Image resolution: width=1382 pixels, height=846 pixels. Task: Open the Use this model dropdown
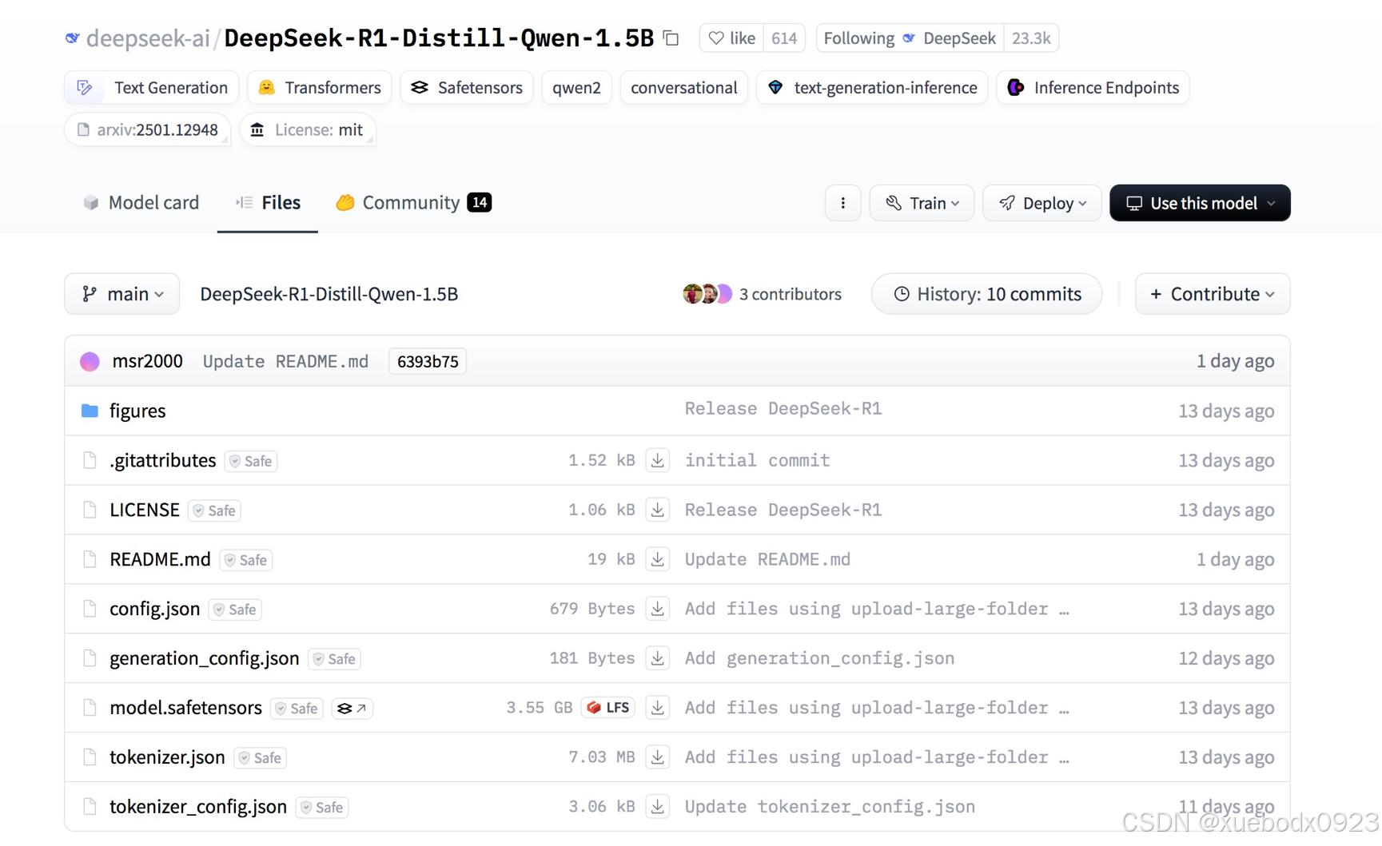coord(1199,203)
